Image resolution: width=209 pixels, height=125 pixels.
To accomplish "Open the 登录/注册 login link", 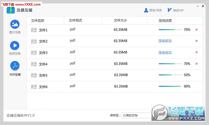I will [x=155, y=10].
